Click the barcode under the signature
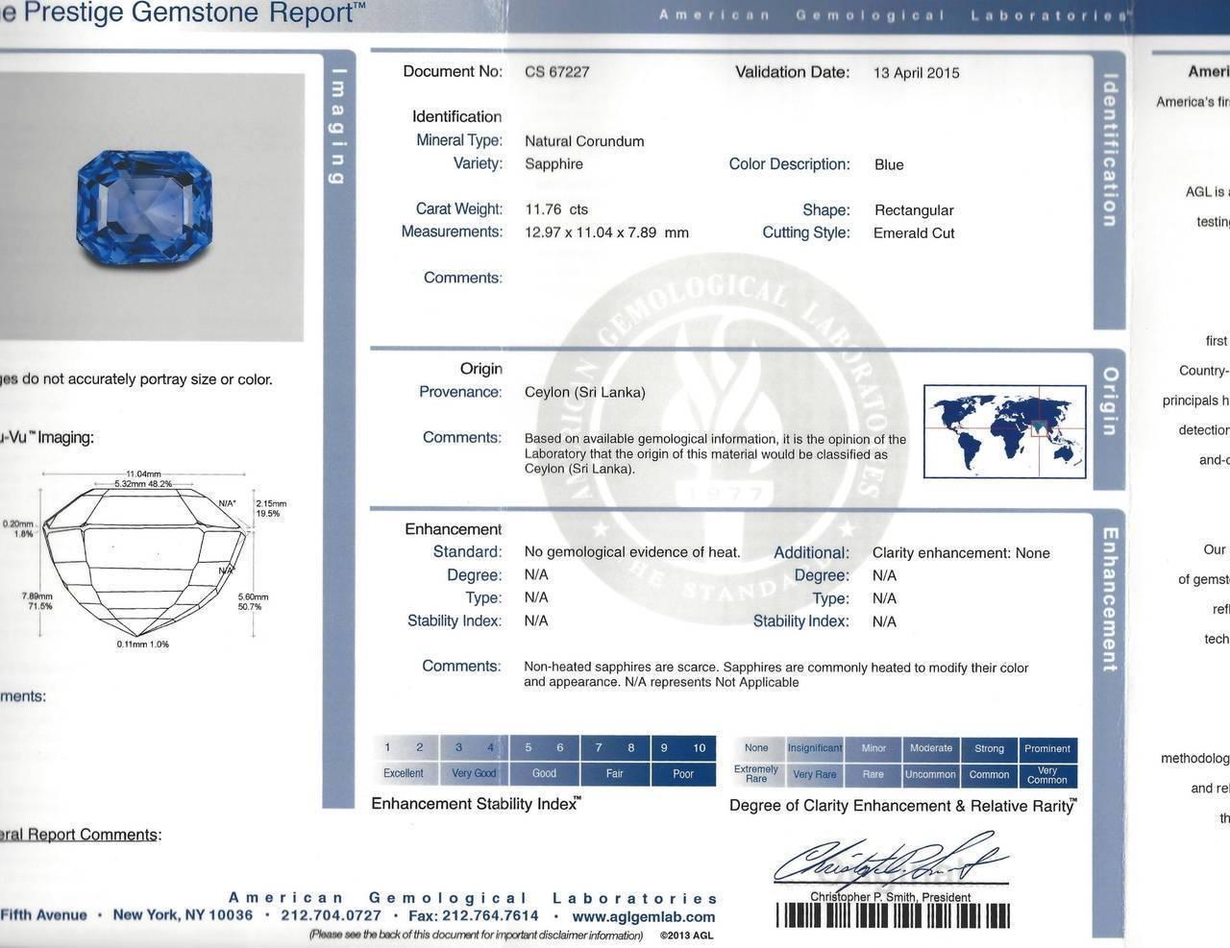The width and height of the screenshot is (1230, 948). tap(893, 916)
